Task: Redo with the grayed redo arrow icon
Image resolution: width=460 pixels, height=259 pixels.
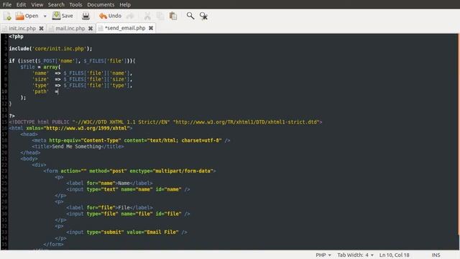Action: click(x=130, y=16)
